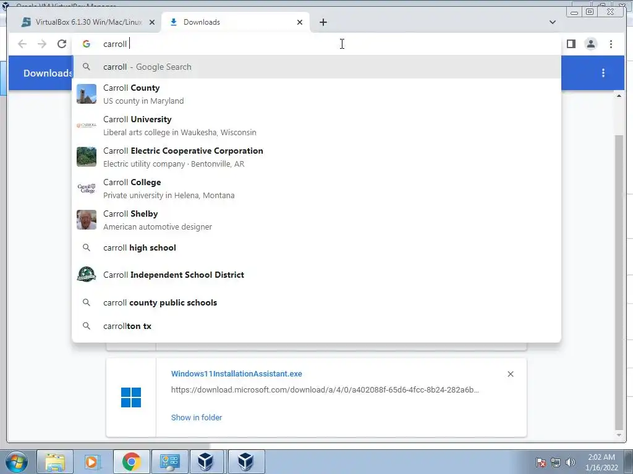
Task: Click scrollbar down arrow on Downloads page
Action: [x=619, y=435]
